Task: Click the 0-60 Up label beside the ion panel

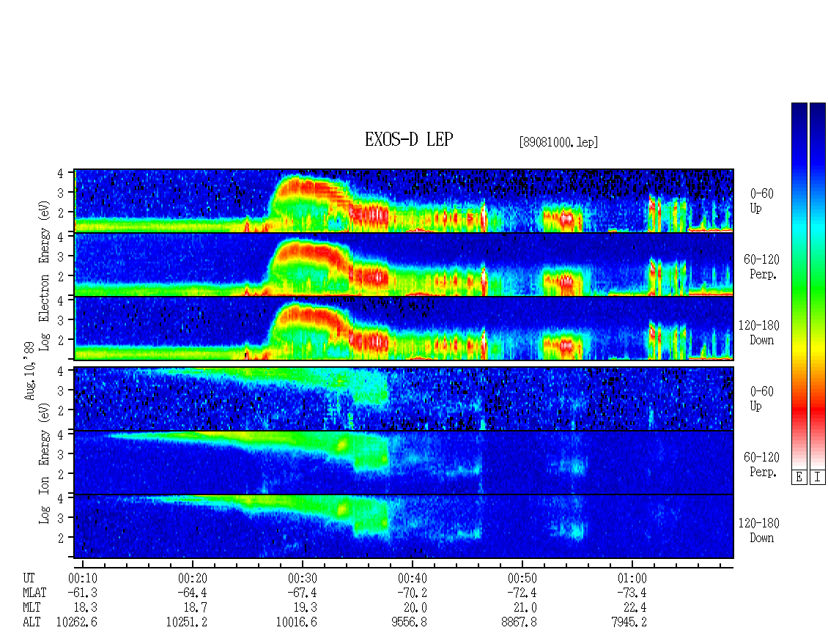Action: click(x=761, y=398)
